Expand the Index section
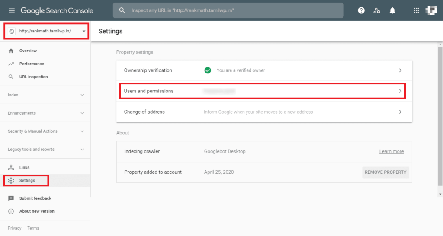Viewport: 443px width, 236px height. tap(82, 95)
